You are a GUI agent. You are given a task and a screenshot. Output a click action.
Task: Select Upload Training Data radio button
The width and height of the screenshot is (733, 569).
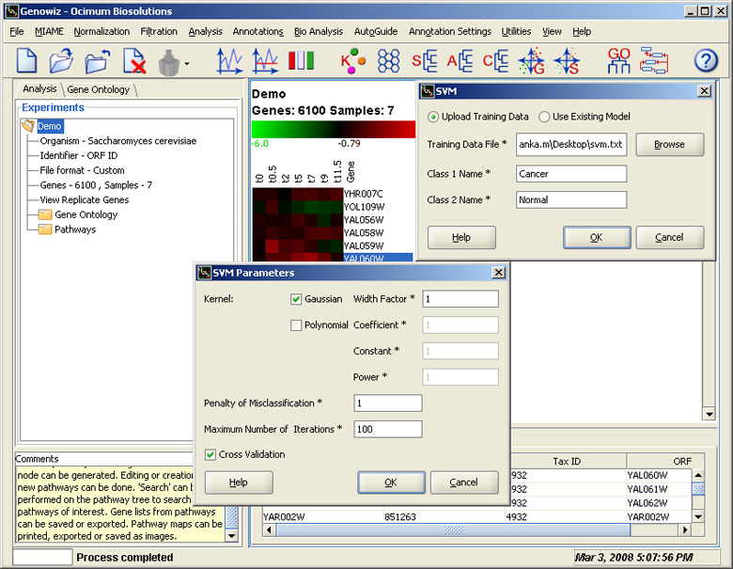(433, 117)
